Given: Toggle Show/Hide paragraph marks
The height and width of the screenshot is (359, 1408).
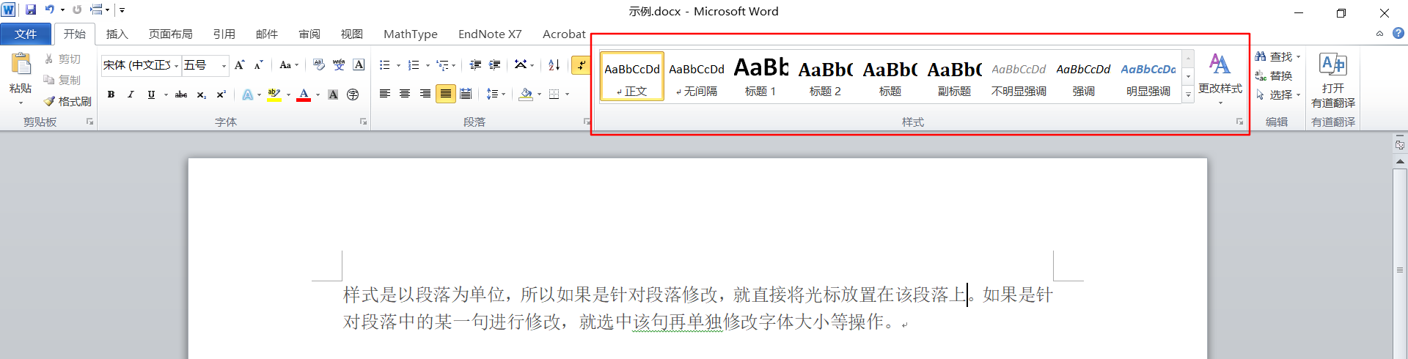Looking at the screenshot, I should 581,65.
